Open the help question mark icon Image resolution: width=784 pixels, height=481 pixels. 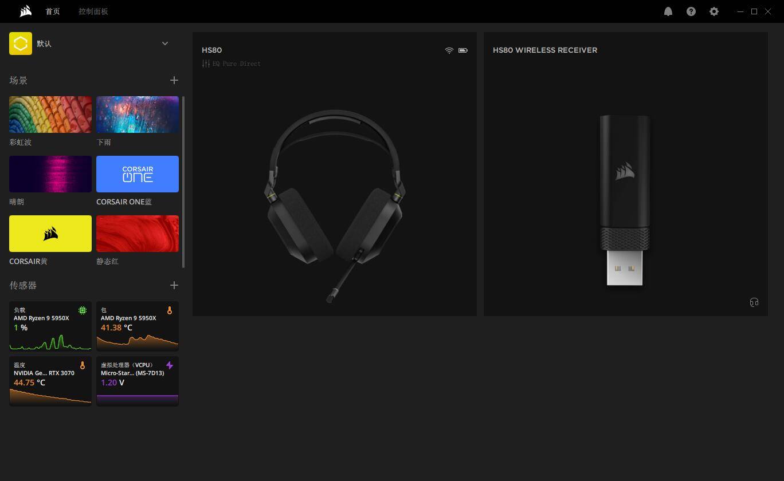[691, 11]
